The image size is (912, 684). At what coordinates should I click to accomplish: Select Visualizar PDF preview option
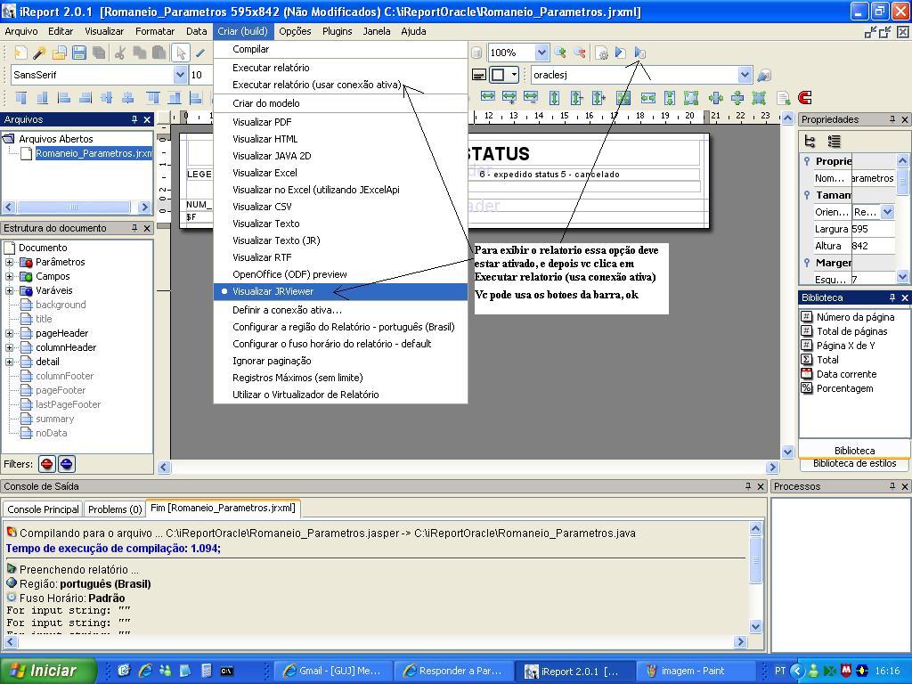[340, 122]
